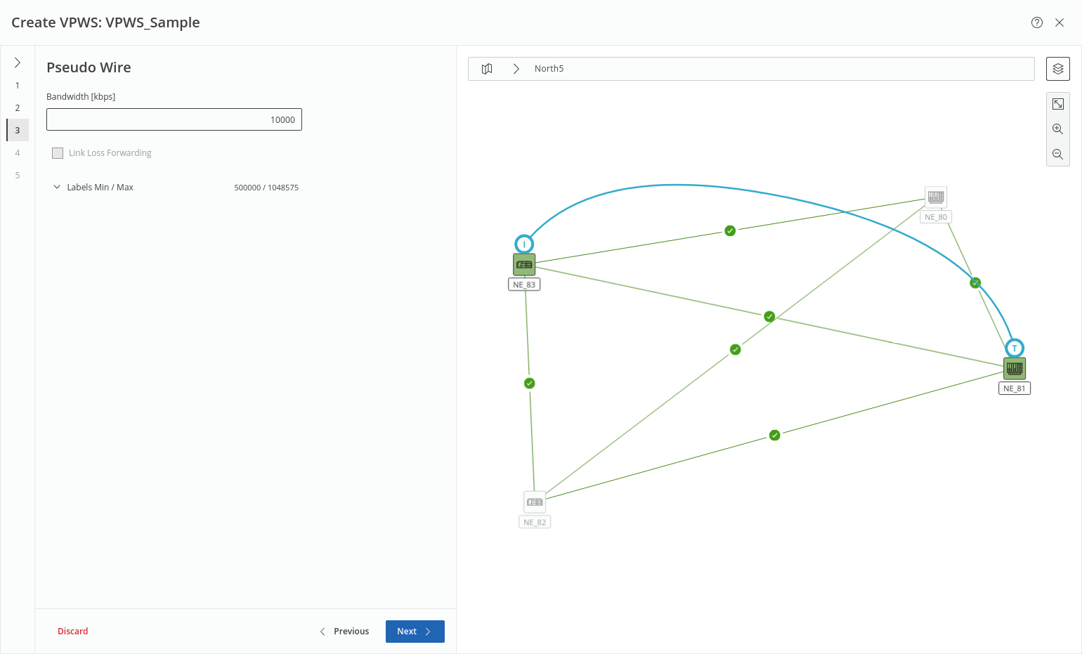The width and height of the screenshot is (1082, 654).
Task: Click the NE_82 network element
Action: coord(535,502)
